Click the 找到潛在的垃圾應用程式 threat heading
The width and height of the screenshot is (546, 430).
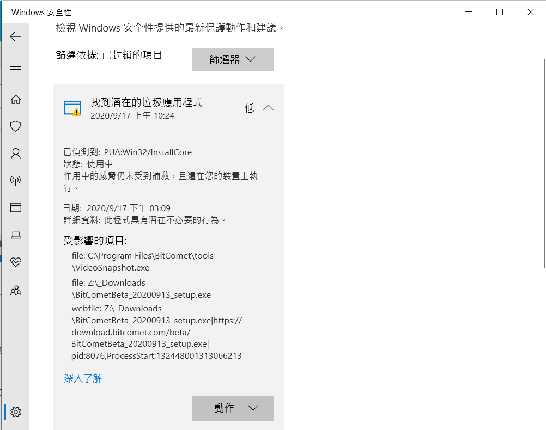(146, 102)
